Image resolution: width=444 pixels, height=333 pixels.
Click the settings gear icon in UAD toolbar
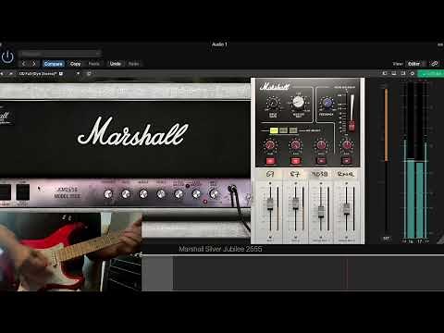pyautogui.click(x=413, y=73)
